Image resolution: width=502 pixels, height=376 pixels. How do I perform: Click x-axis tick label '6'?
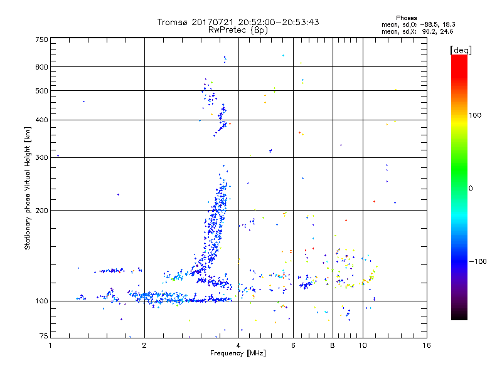[293, 345]
